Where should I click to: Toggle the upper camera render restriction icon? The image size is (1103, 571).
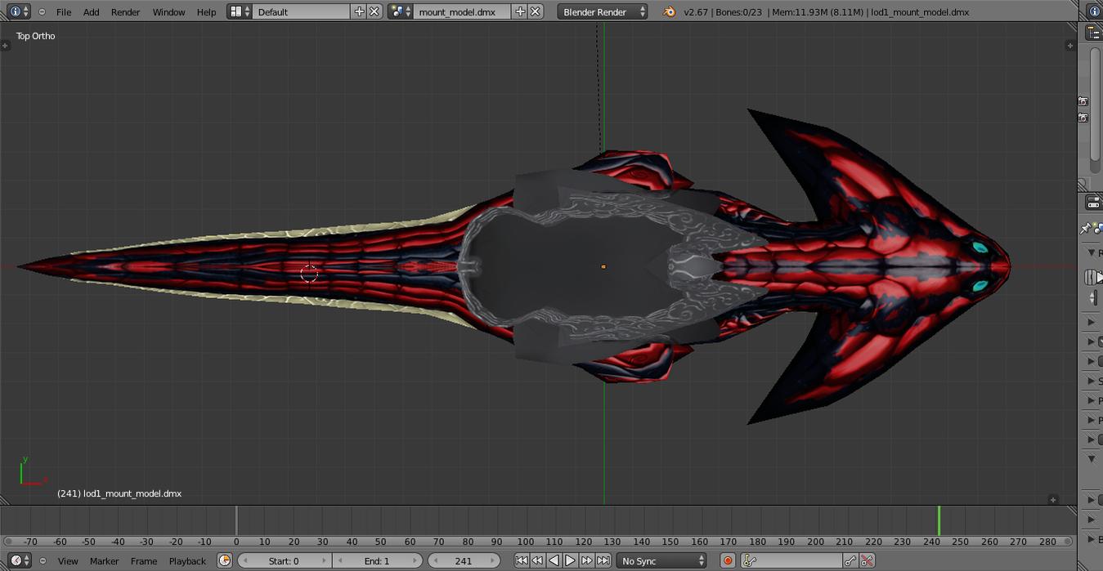(1083, 101)
